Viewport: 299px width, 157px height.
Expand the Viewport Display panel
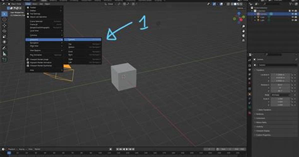263,131
